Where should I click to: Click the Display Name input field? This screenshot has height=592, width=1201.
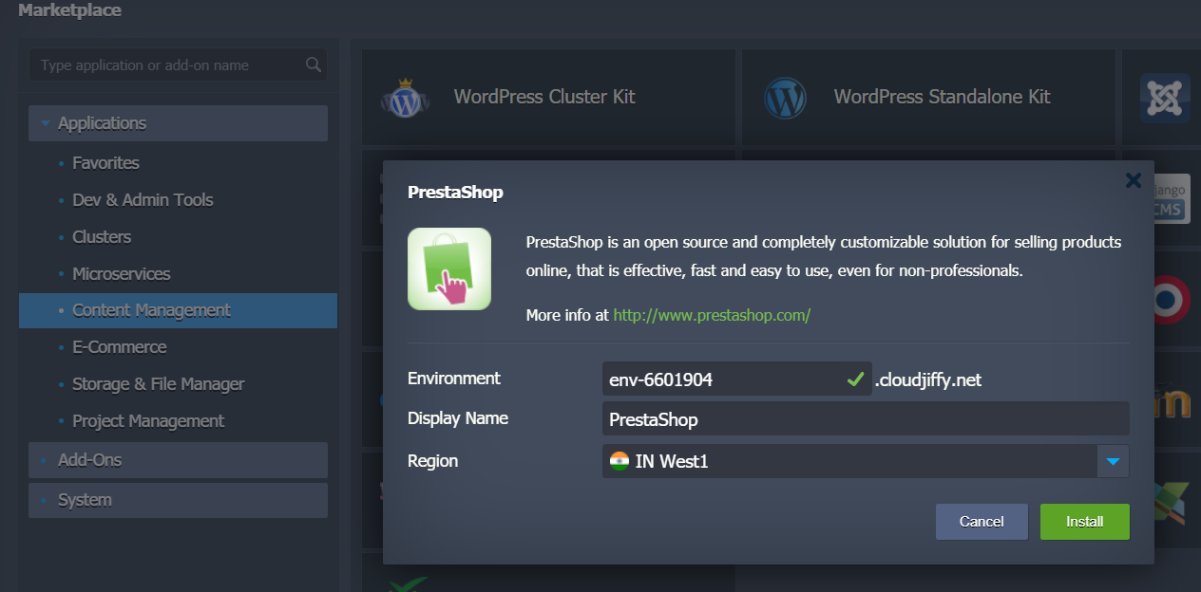click(865, 418)
